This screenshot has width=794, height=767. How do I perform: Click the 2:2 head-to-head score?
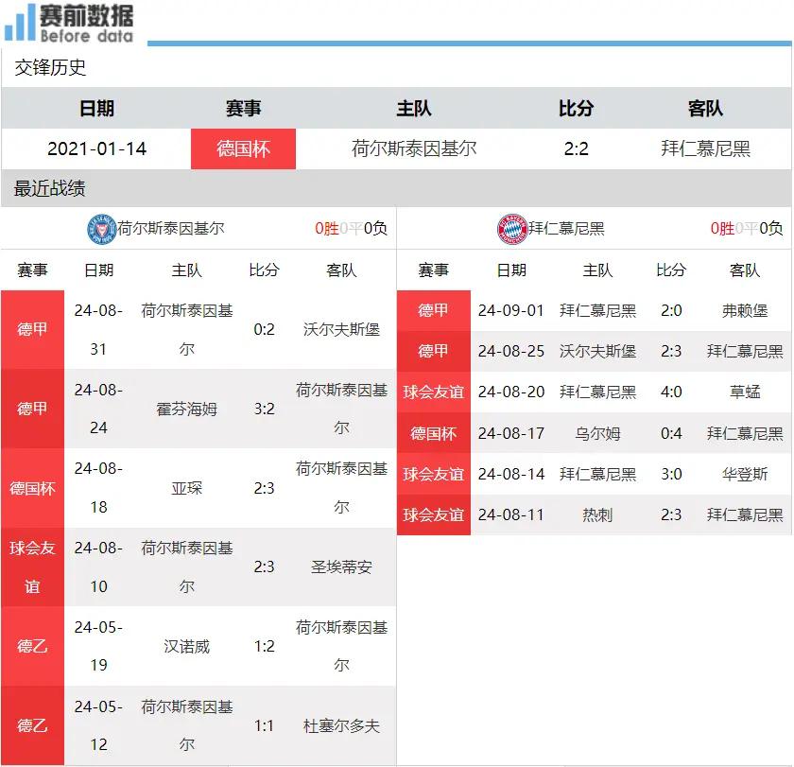577,148
